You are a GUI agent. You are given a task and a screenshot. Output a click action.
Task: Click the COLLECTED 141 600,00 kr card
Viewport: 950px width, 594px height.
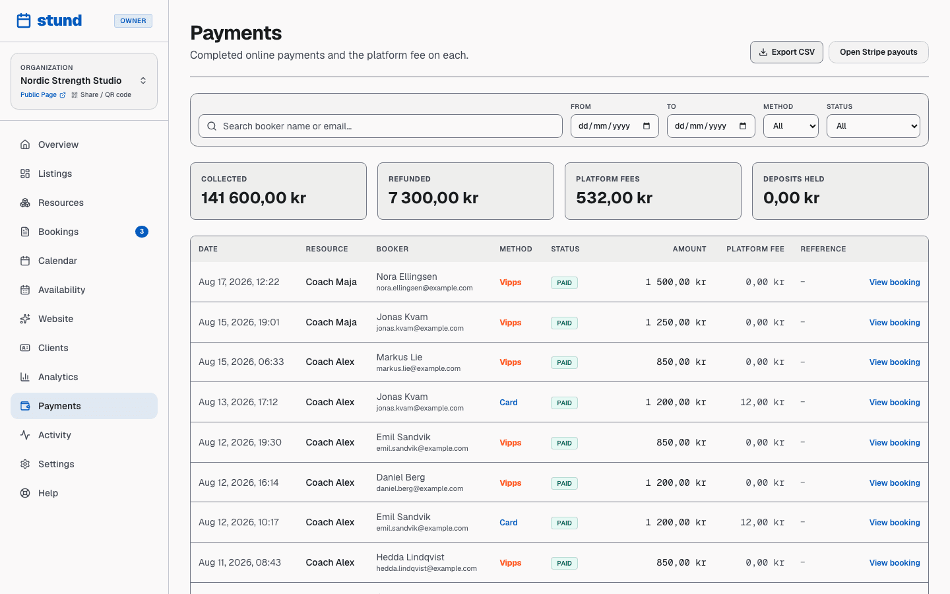(278, 191)
